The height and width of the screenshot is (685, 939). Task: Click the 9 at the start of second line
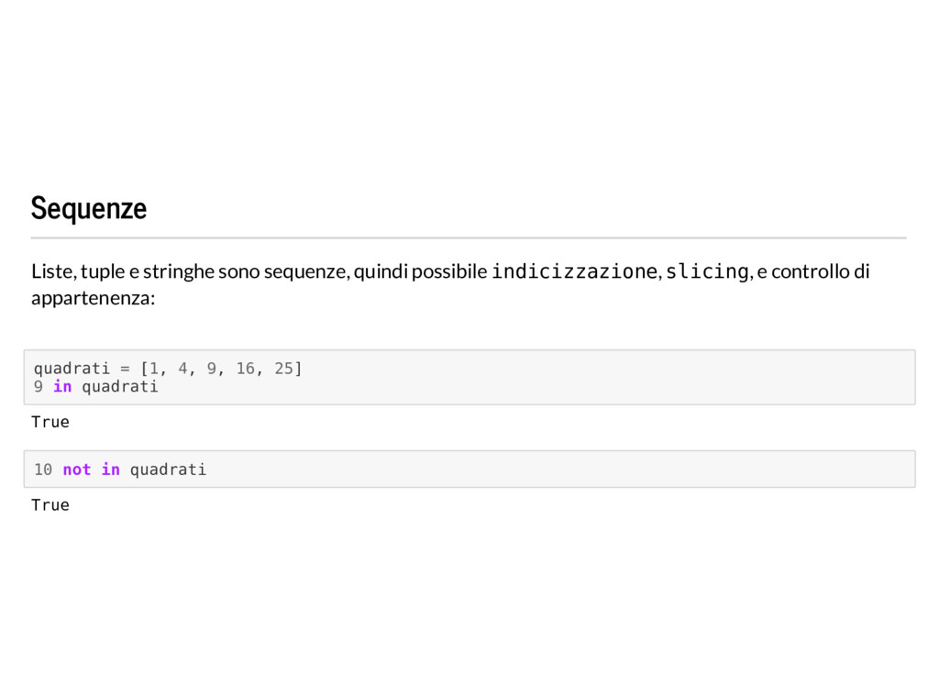pos(39,387)
